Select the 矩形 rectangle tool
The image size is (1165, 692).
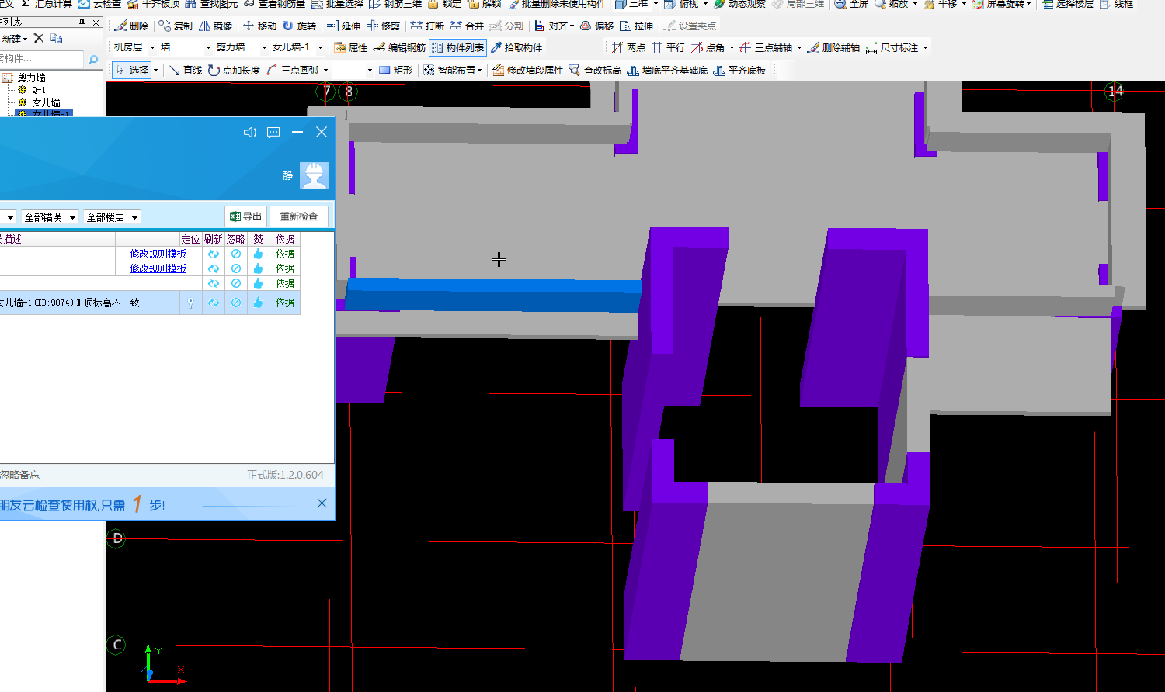click(396, 70)
